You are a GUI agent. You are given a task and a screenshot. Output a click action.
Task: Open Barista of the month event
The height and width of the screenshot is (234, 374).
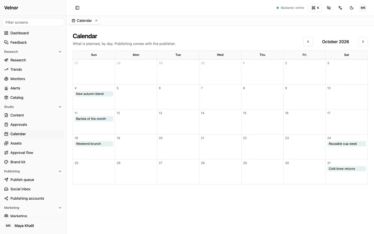tap(94, 119)
